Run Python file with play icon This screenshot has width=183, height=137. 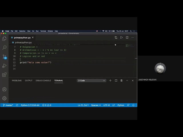point(122,37)
